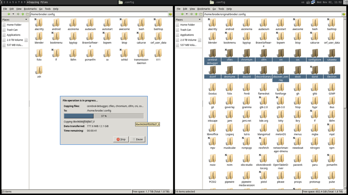Click the home folder icon in the right toolbar

[x=201, y=14]
